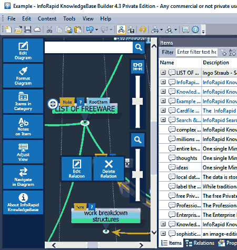Toggle alphabetical sort icon in Items panel

pyautogui.click(x=232, y=52)
